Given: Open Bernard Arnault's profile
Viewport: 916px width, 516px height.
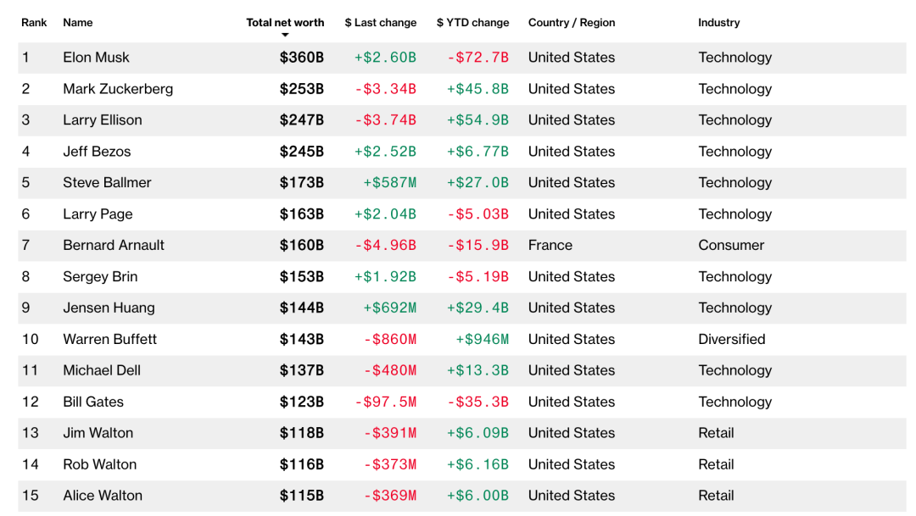Looking at the screenshot, I should [x=114, y=246].
